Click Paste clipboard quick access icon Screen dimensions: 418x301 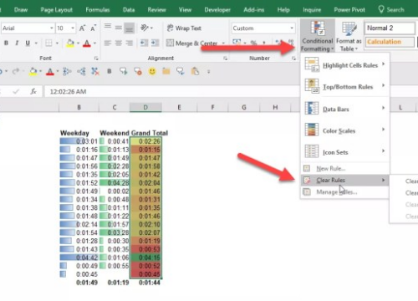point(195,71)
